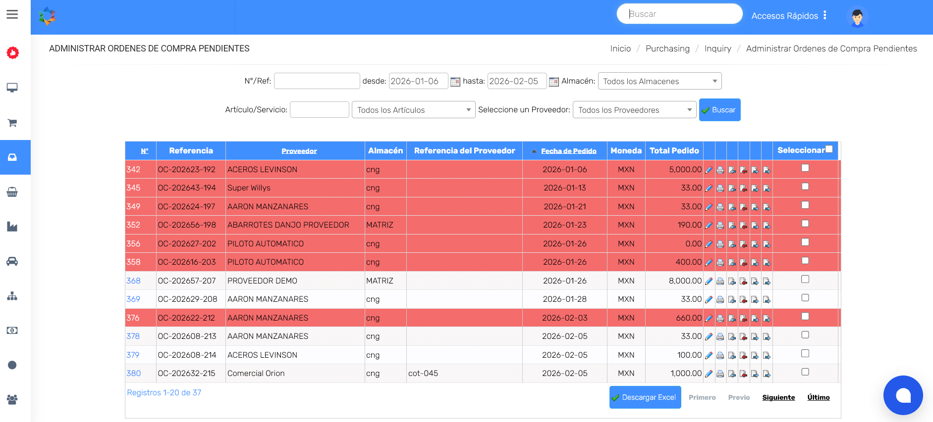Select the checkbox for order 349
Screen dimensions: 933x422
tap(805, 205)
